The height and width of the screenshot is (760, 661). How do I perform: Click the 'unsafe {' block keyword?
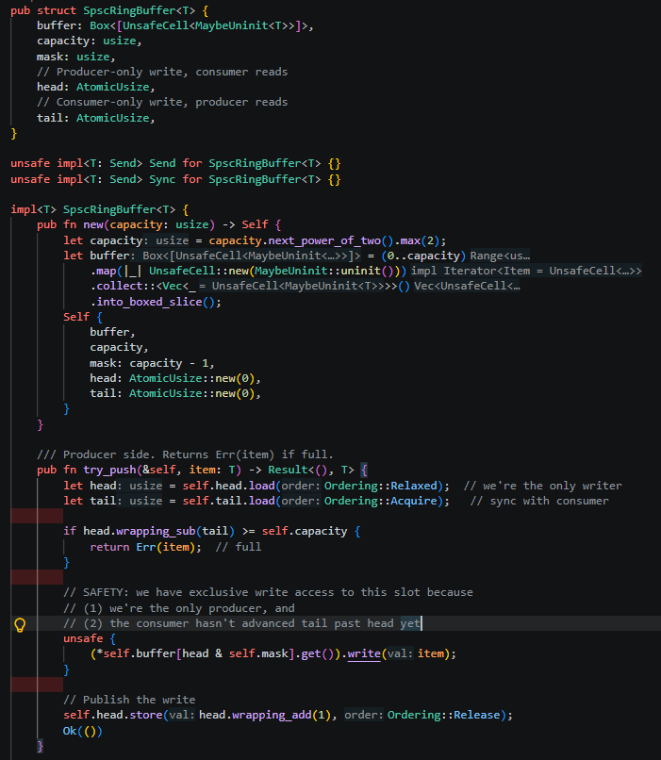[x=90, y=638]
